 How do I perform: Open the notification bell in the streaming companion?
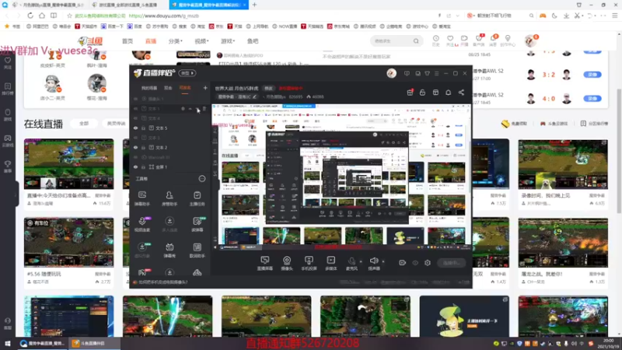click(449, 93)
